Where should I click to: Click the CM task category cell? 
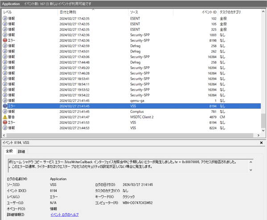(222, 117)
